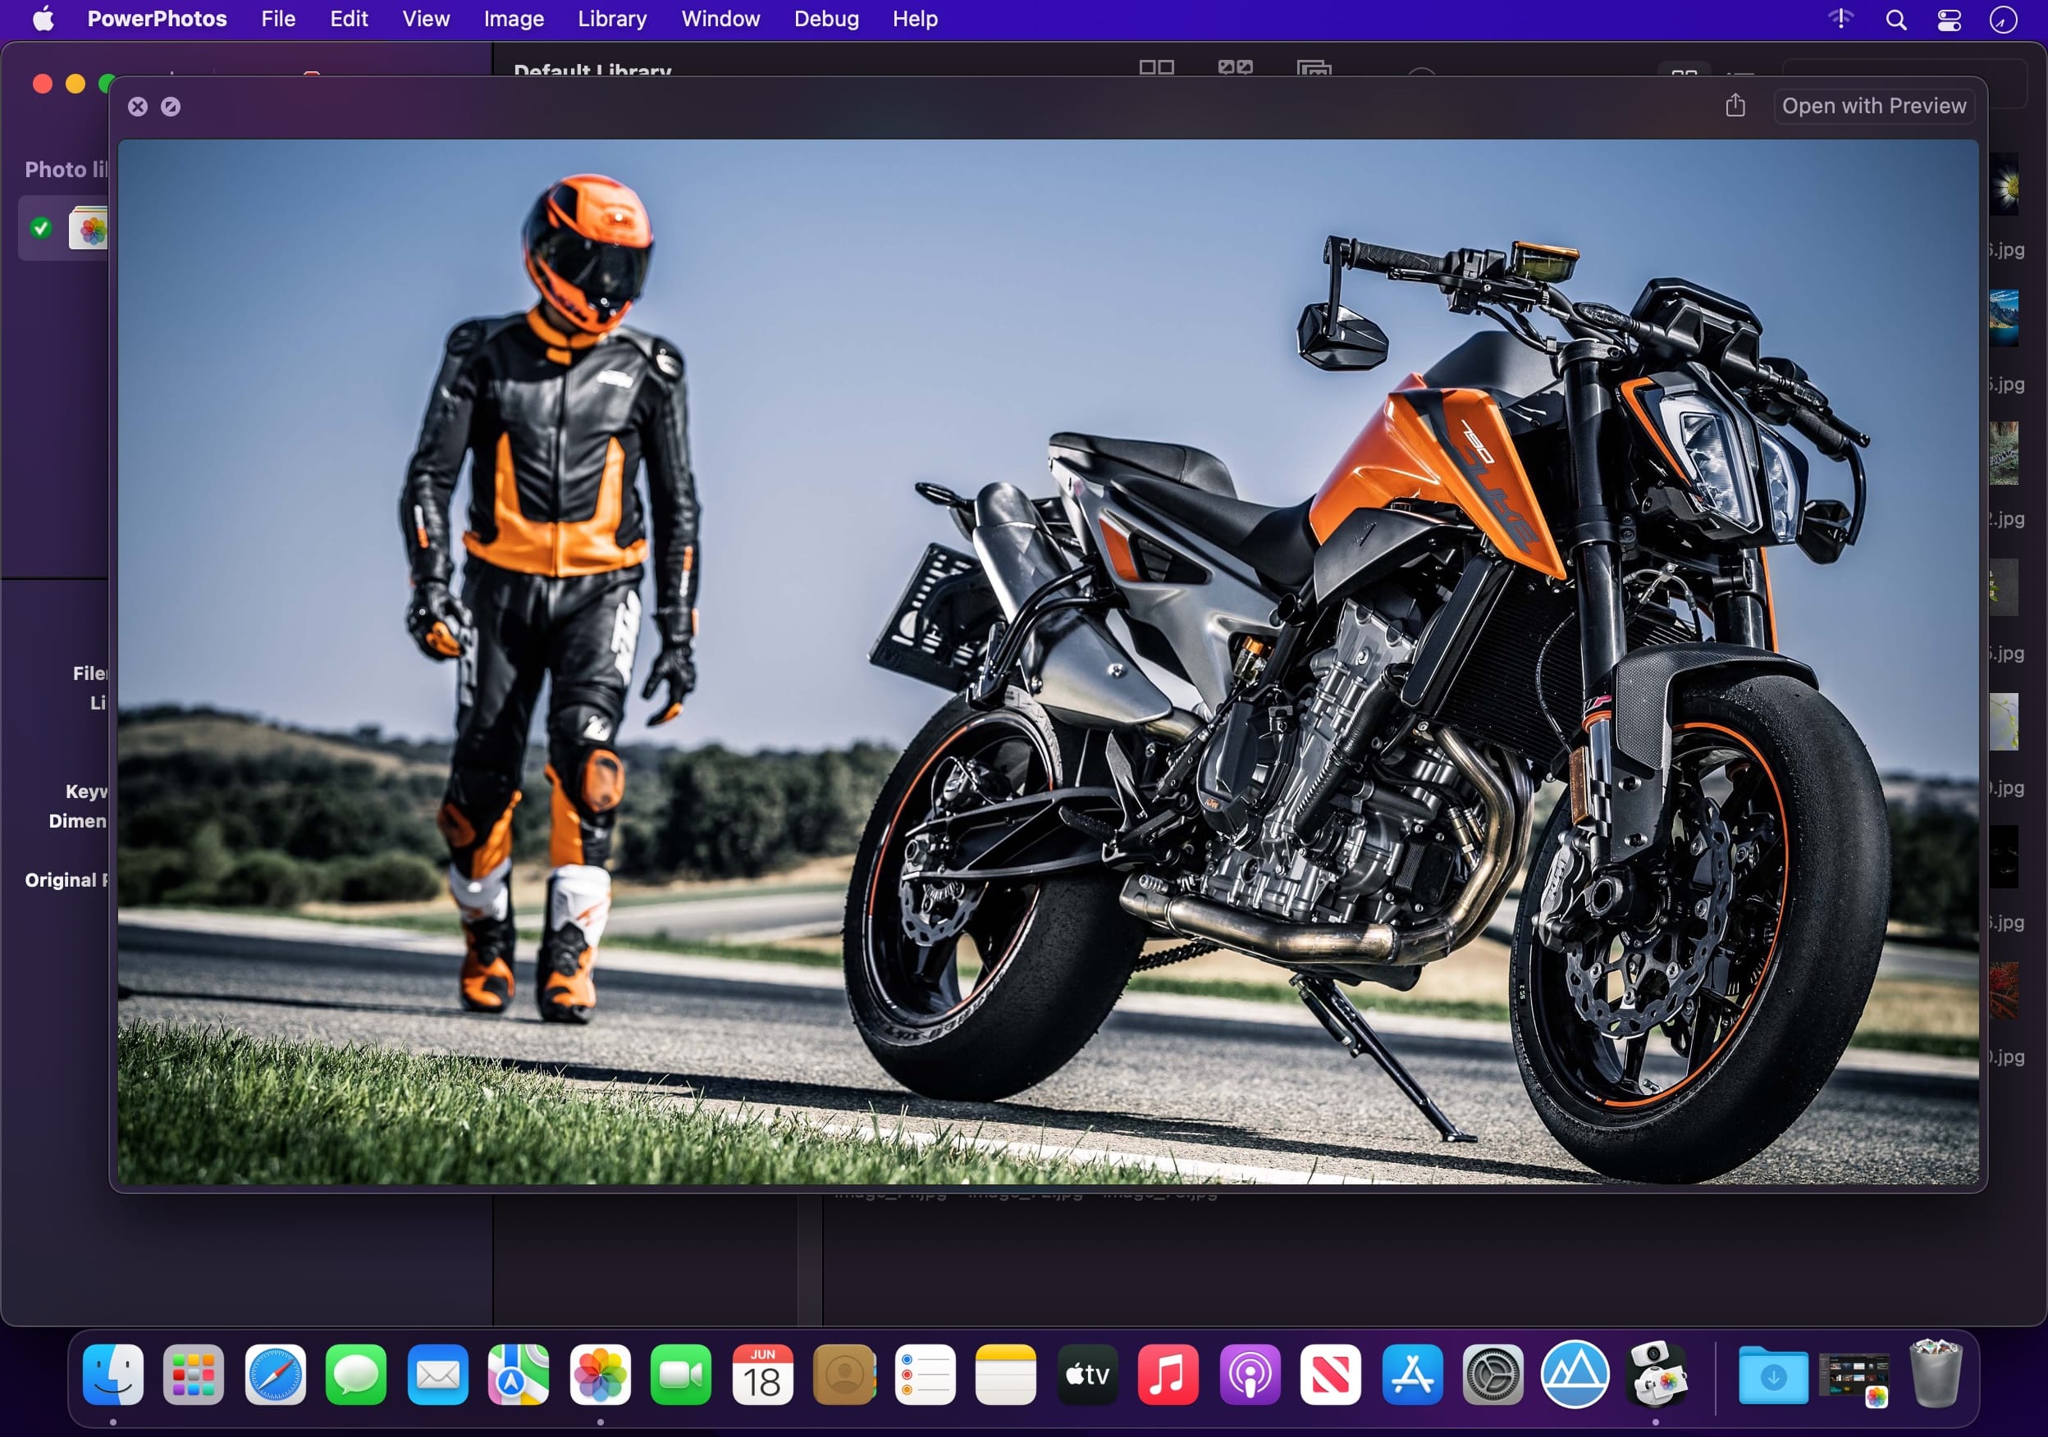Open the Photos app from the dock
Screen dimensions: 2048x1437
point(601,1375)
